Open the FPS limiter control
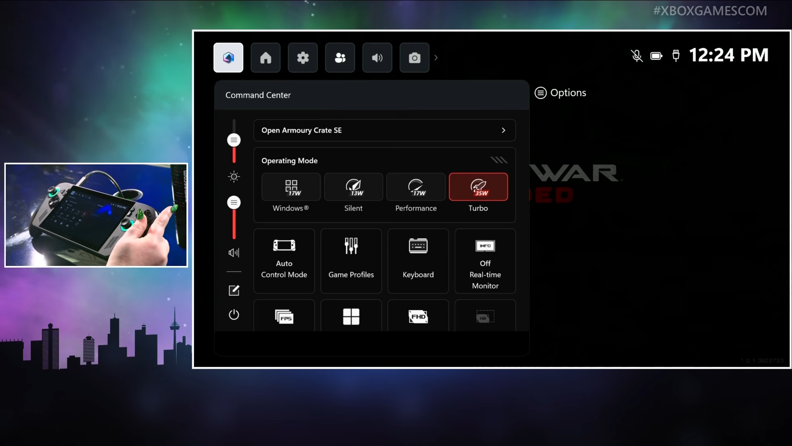 pyautogui.click(x=284, y=316)
